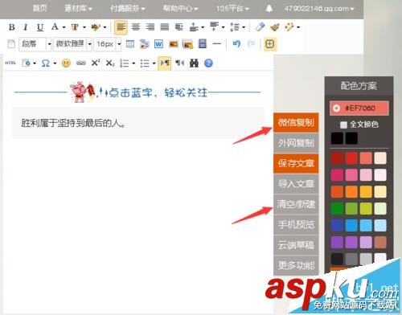Undo the last edit
This screenshot has width=402, height=315.
click(236, 43)
